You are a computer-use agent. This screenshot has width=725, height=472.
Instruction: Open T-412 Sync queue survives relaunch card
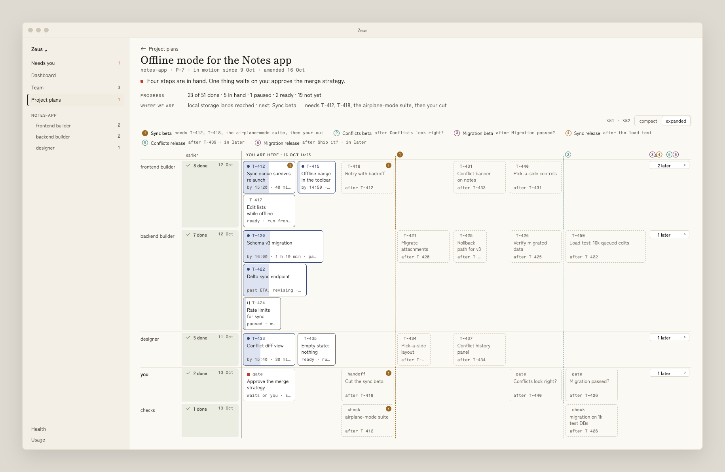pyautogui.click(x=269, y=177)
